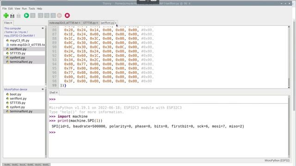Click mpy_ESP32-C3-DevKitM-1 path segment
Viewport: 296px width, 166px height.
[x=19, y=36]
